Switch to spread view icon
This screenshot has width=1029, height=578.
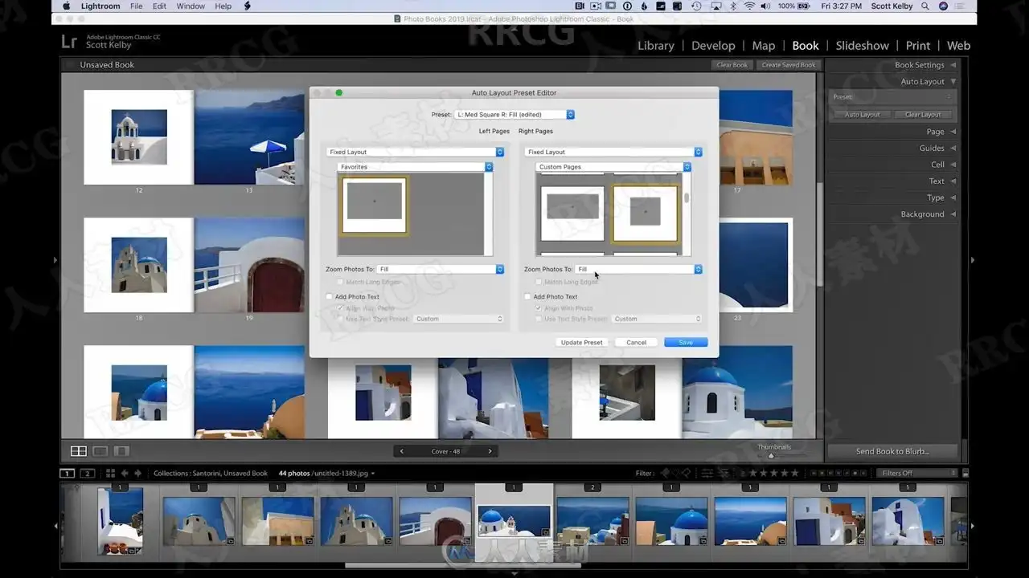tap(100, 451)
